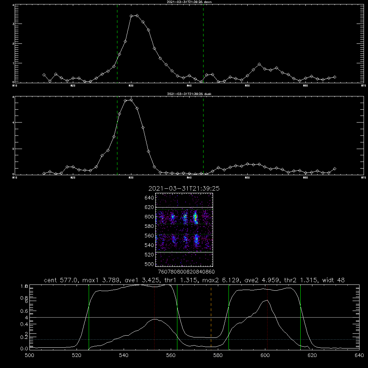The height and width of the screenshot is (368, 368).
Task: Click the bottom plot x-axis label 640
Action: [359, 355]
